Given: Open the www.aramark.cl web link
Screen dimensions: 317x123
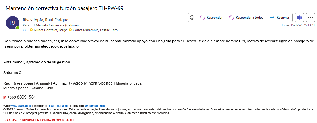Looking at the screenshot, I should click(21, 106).
